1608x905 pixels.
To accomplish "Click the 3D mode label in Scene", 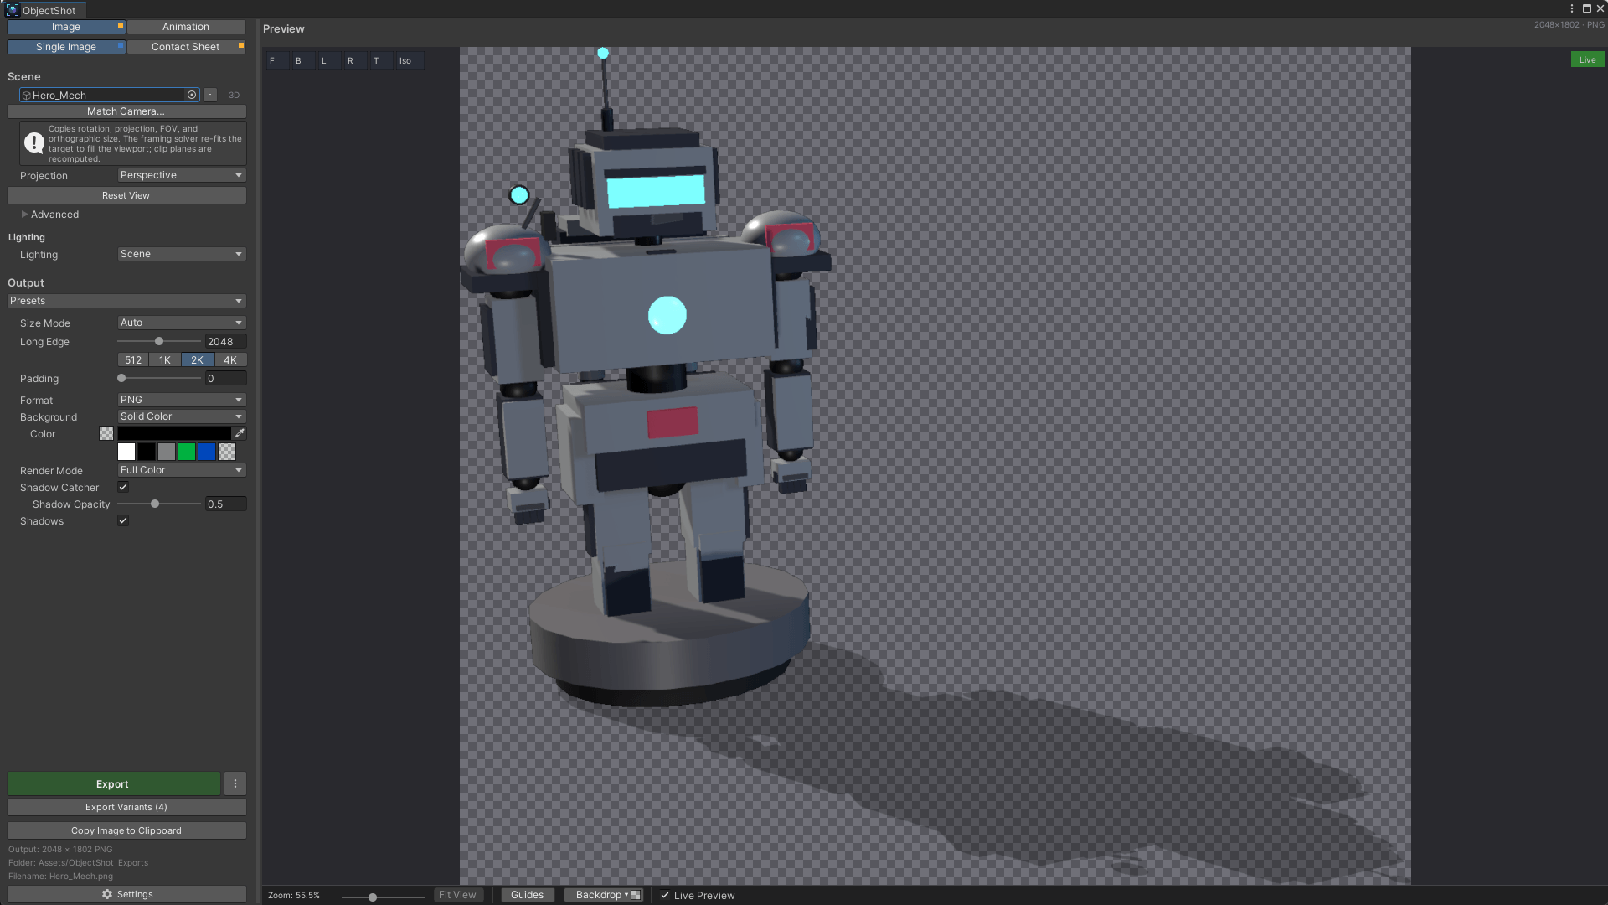I will (x=234, y=95).
